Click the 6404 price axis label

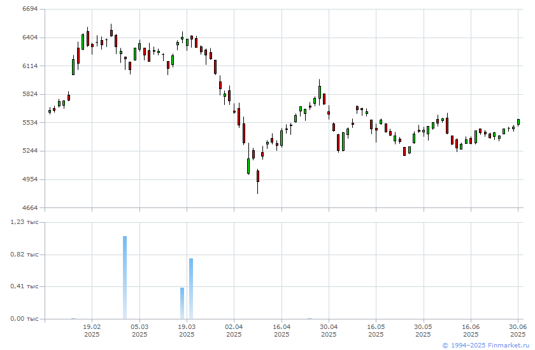click(30, 38)
